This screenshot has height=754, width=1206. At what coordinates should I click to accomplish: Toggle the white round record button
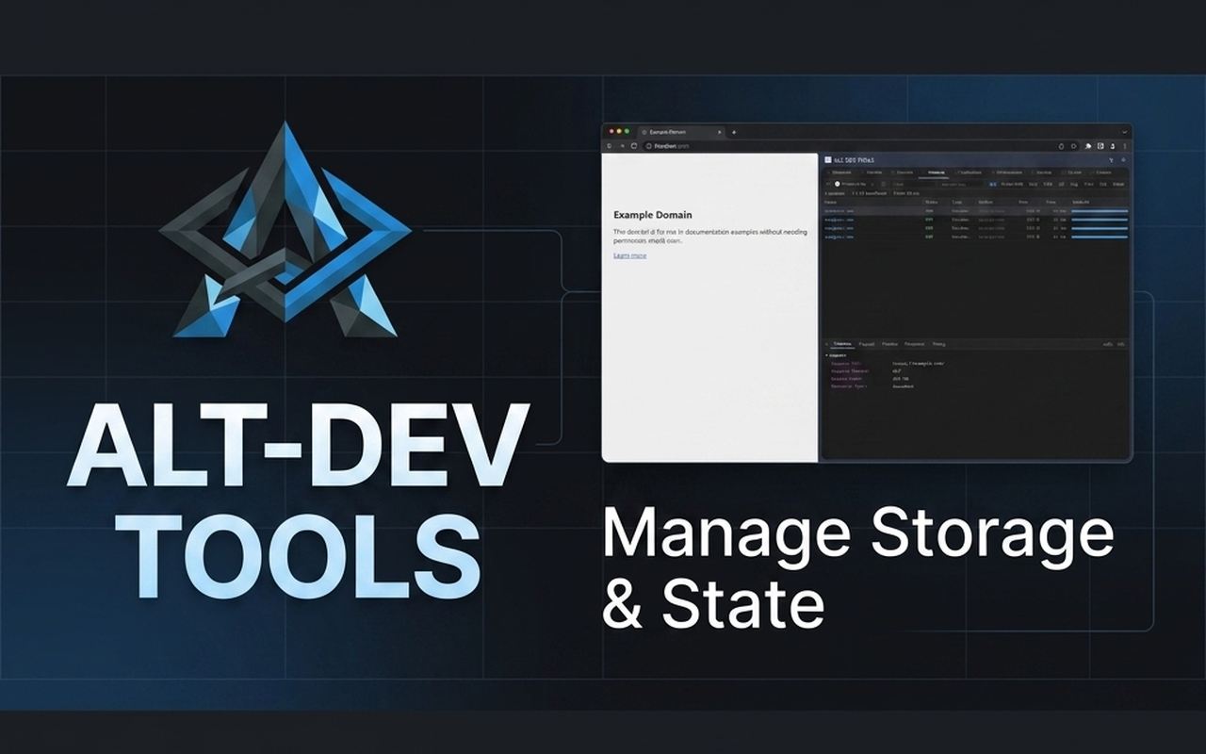click(838, 184)
